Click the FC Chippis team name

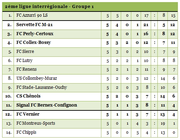click(x=26, y=132)
